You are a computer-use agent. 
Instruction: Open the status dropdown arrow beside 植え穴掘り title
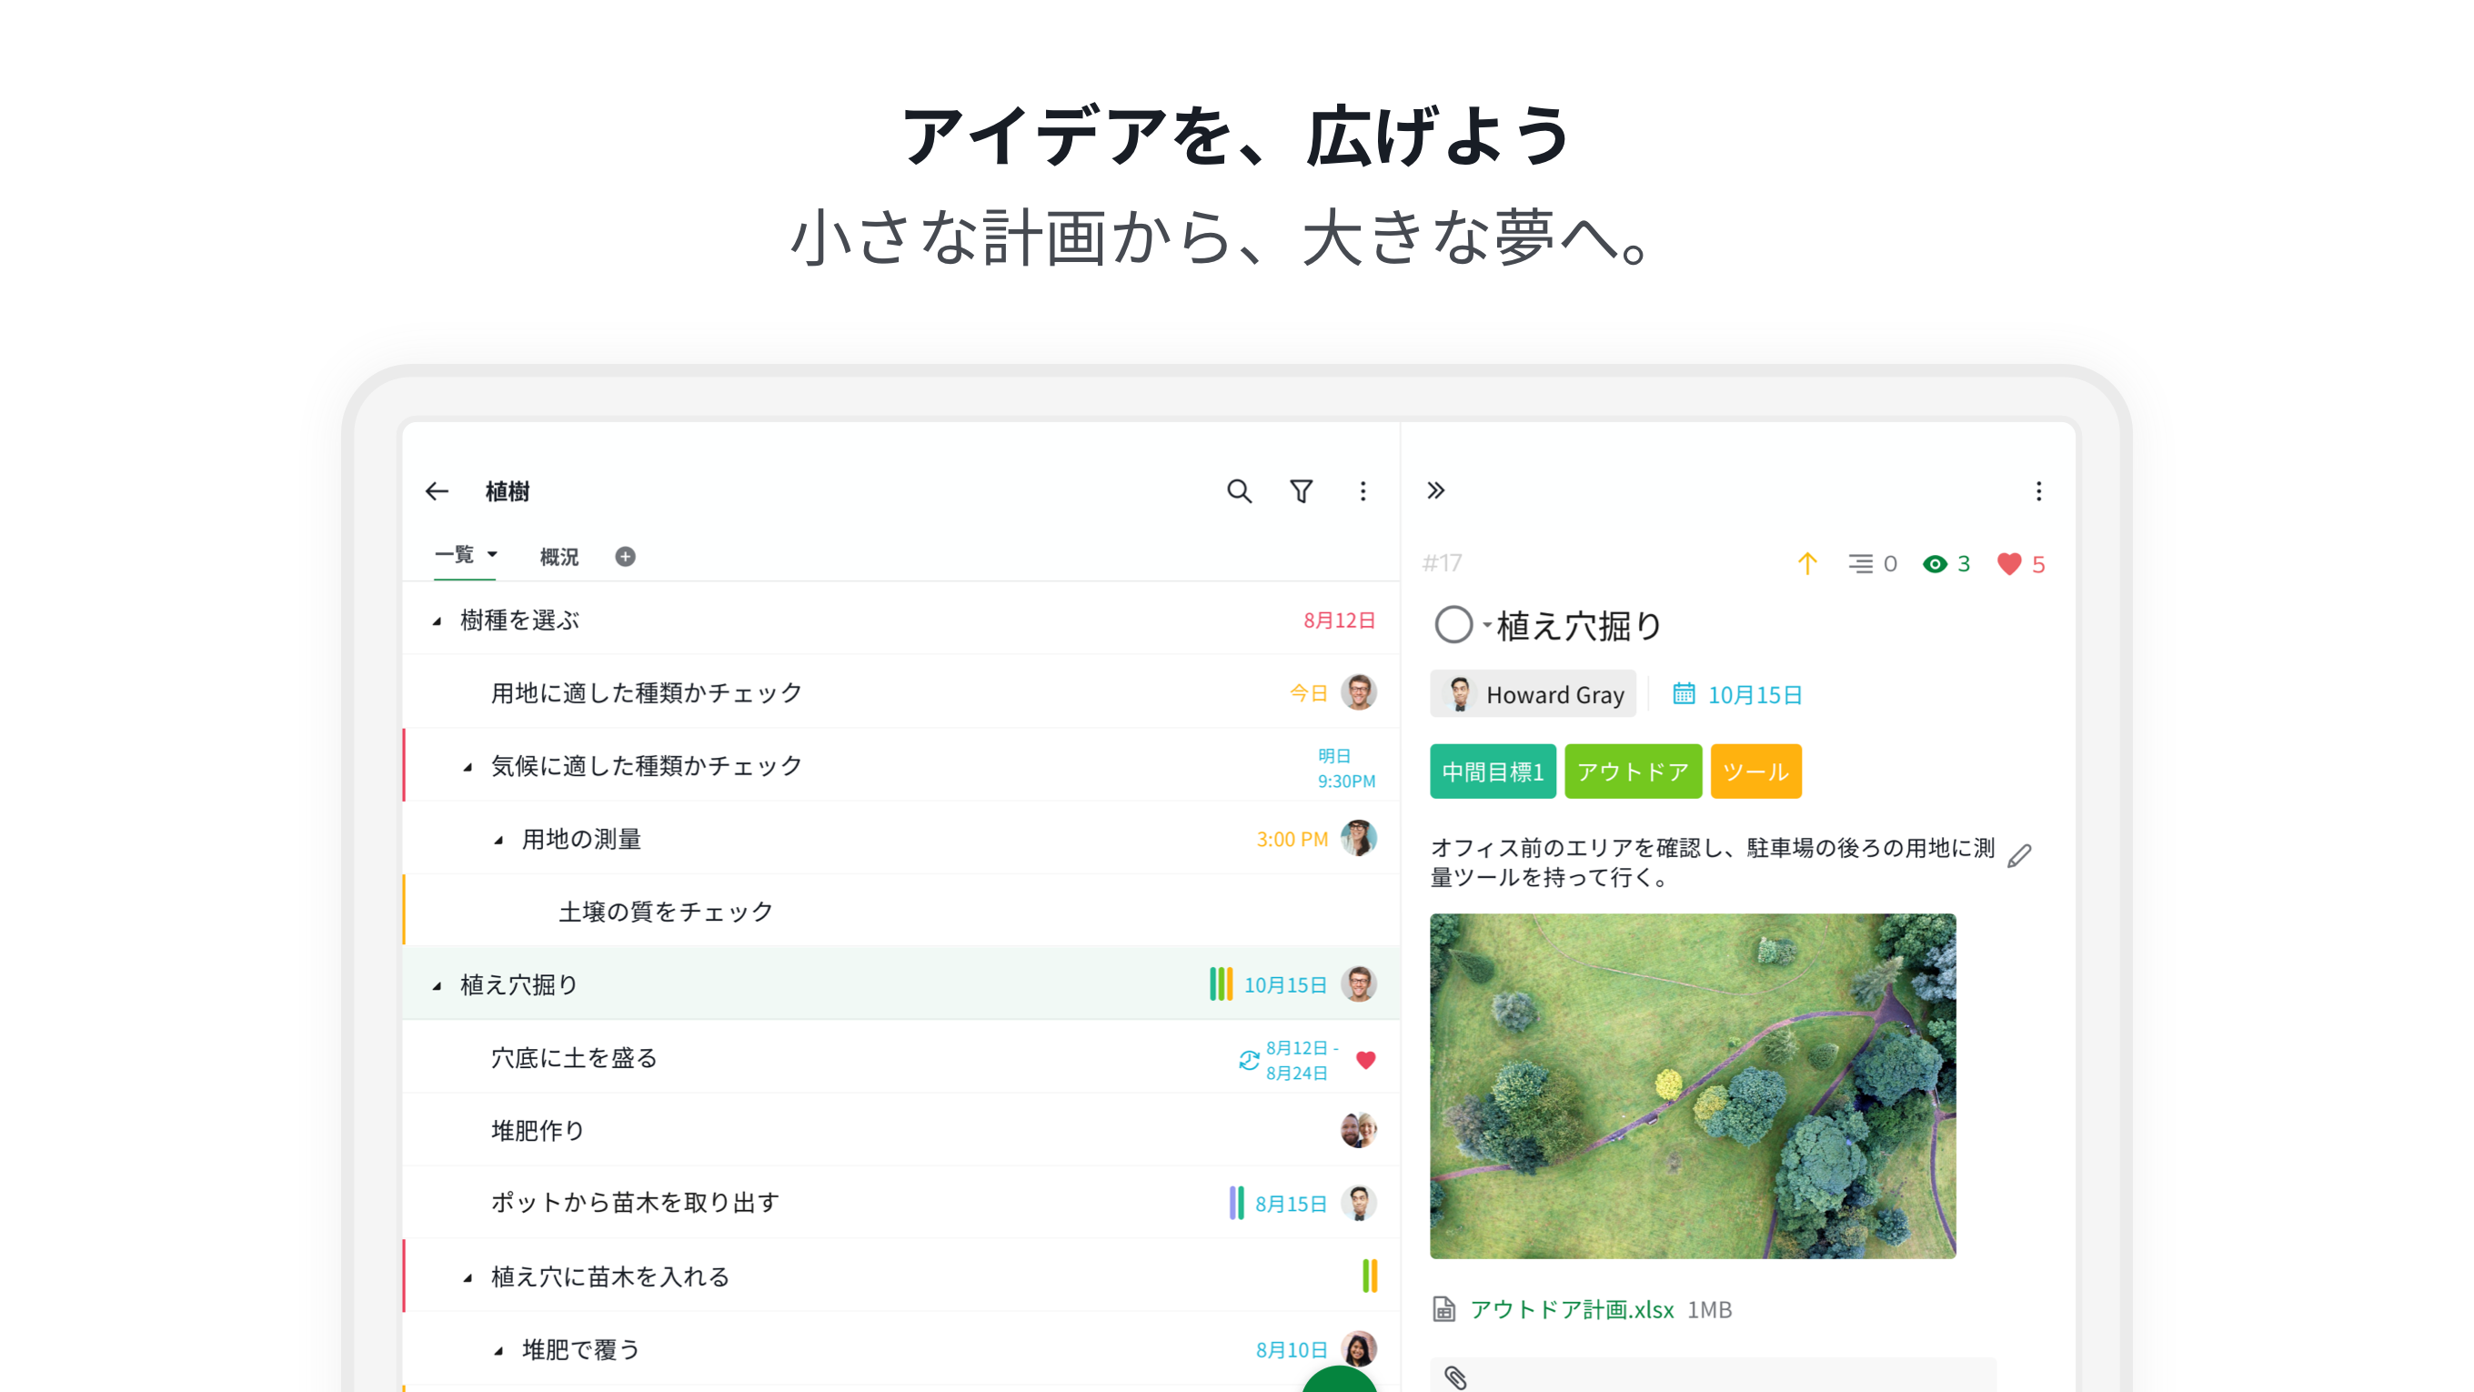pyautogui.click(x=1487, y=625)
